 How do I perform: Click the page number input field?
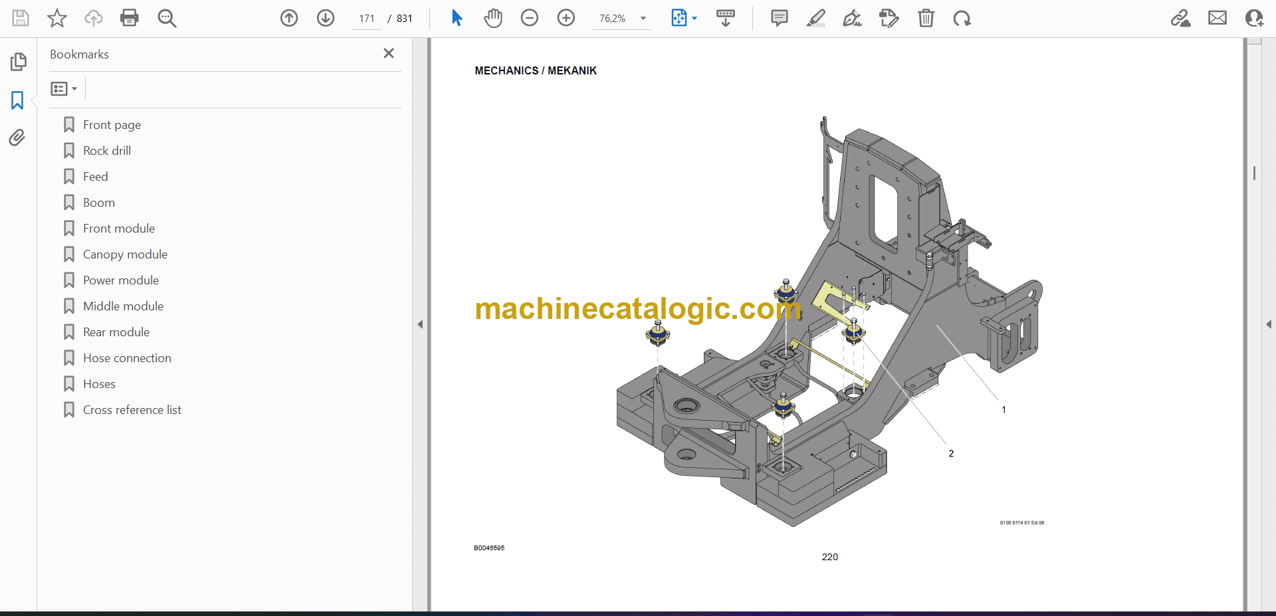367,19
